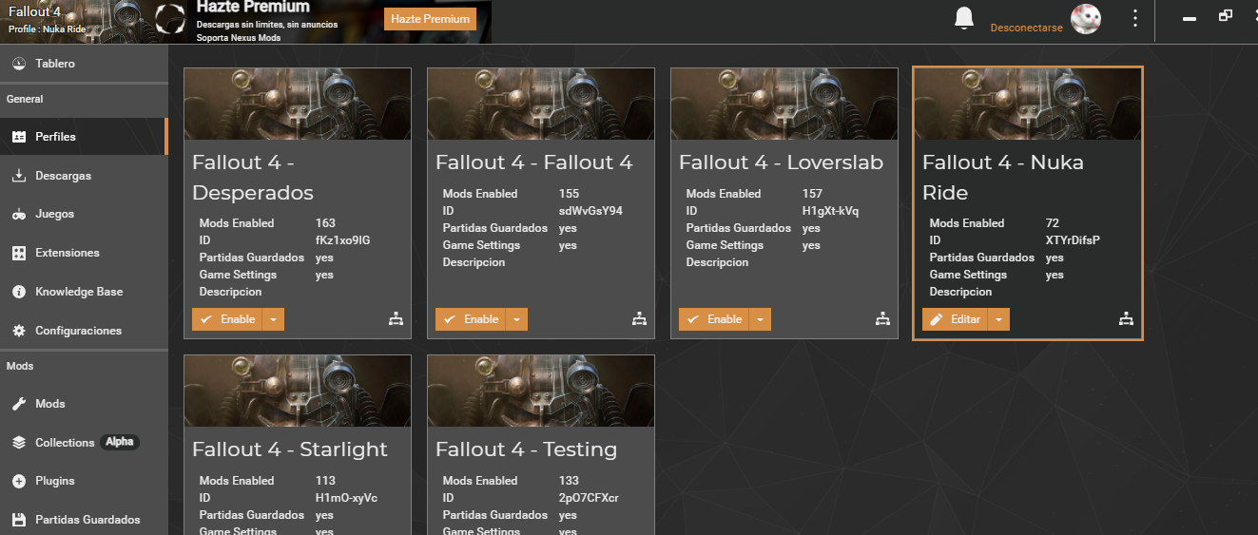
Task: Open Juegos in the sidebar
Action: click(84, 215)
